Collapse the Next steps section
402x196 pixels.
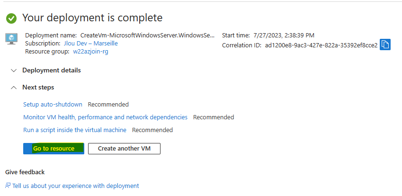pos(38,88)
